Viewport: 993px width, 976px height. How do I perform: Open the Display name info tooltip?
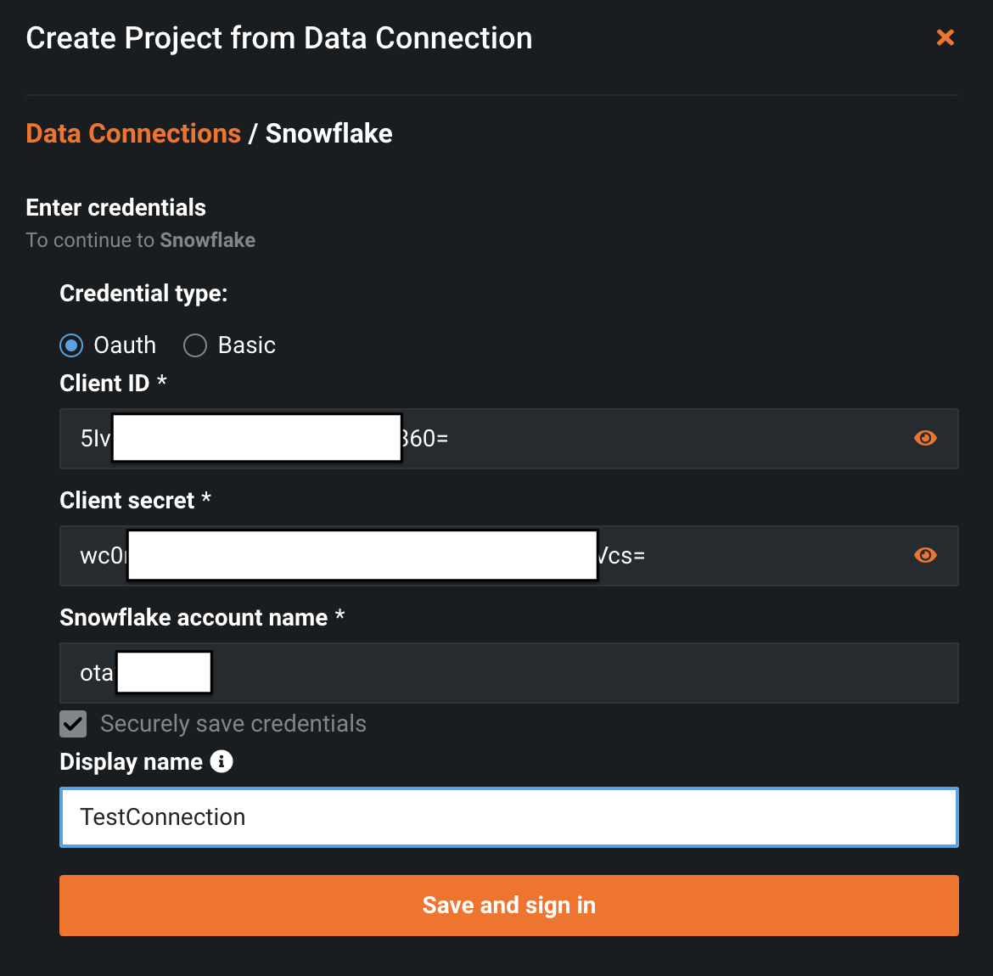tap(222, 761)
